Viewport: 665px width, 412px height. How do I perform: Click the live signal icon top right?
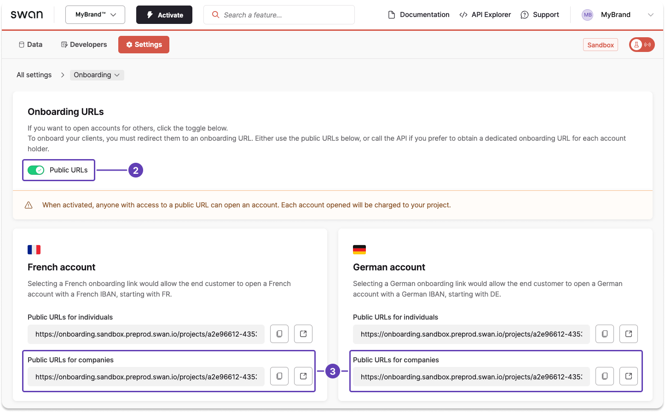tap(646, 45)
